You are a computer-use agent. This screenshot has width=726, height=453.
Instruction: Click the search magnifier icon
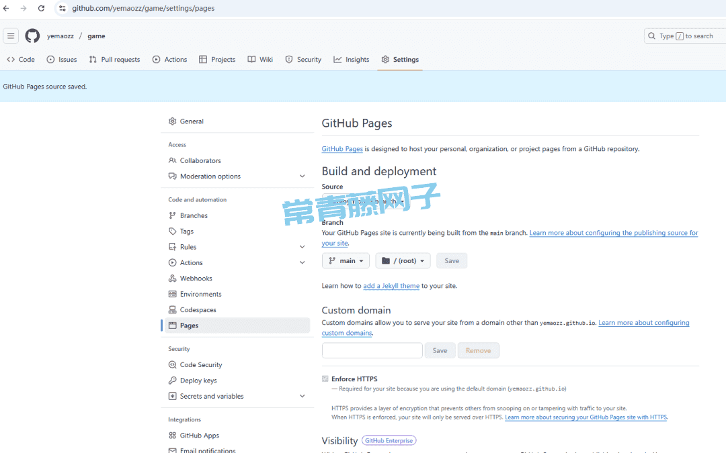[x=651, y=36]
